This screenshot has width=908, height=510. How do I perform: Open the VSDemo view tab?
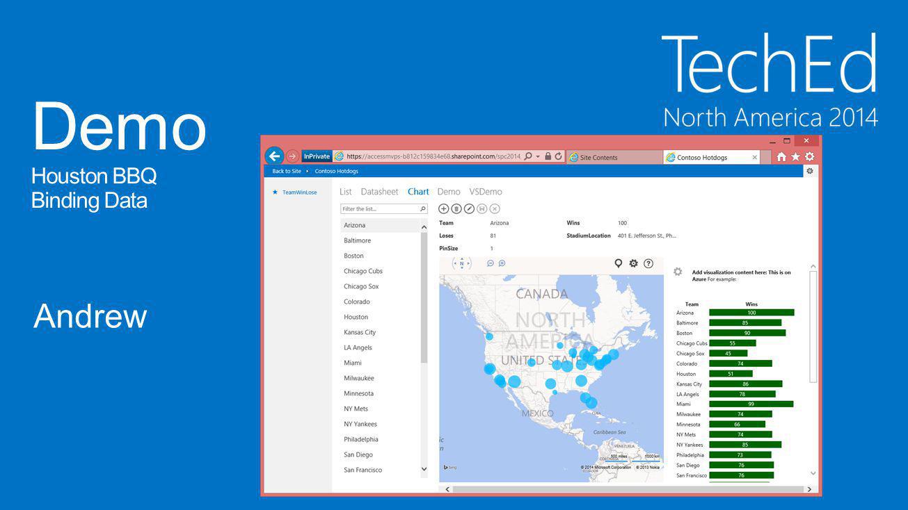tap(486, 192)
